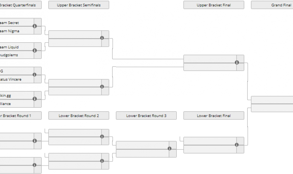Select the Upper Bracket Final header

(214, 5)
